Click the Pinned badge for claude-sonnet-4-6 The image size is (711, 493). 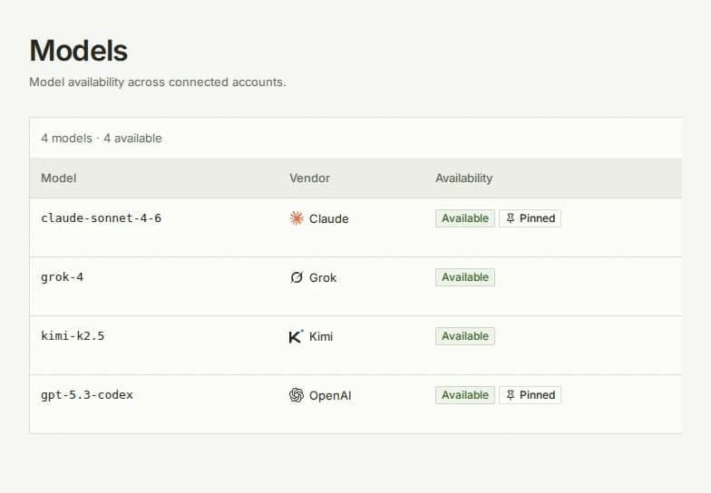[530, 218]
